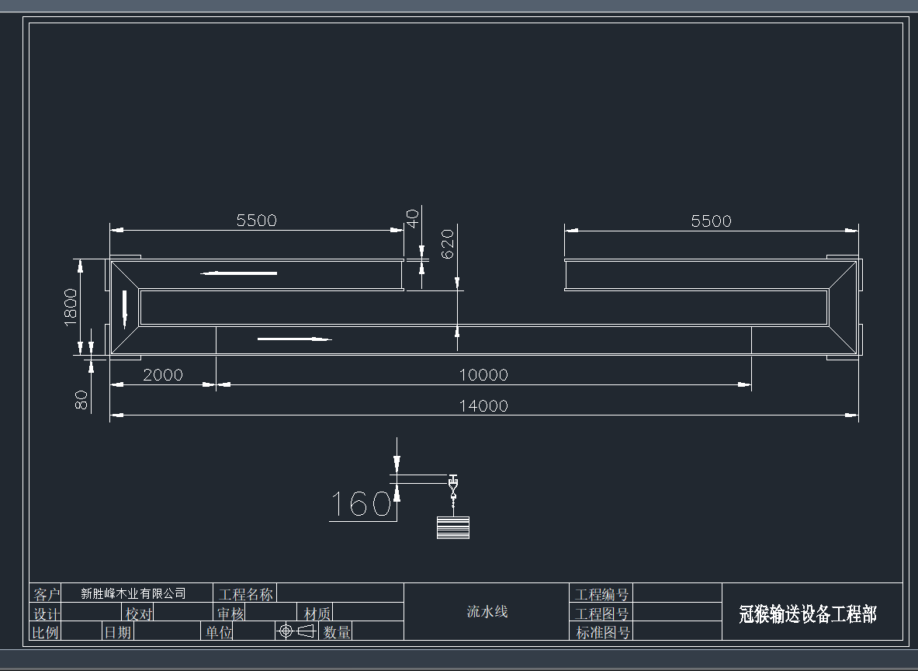Select the first-angle projection symbol in title block
918x671 pixels.
(x=296, y=631)
